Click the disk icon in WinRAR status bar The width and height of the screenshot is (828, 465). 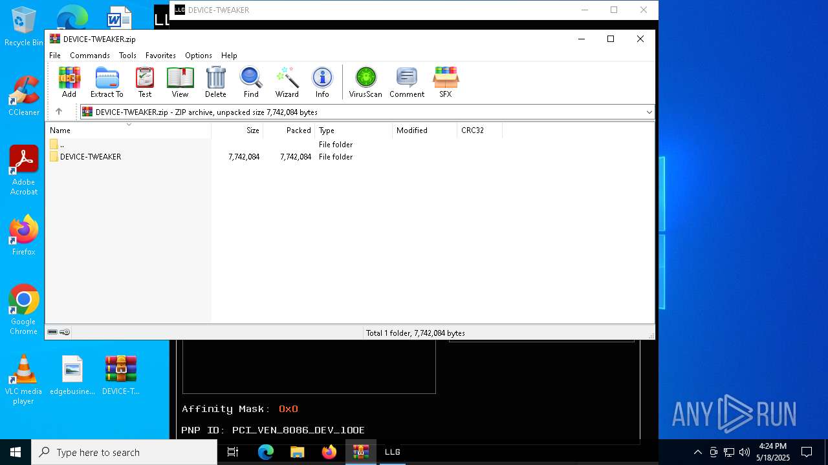pos(52,332)
